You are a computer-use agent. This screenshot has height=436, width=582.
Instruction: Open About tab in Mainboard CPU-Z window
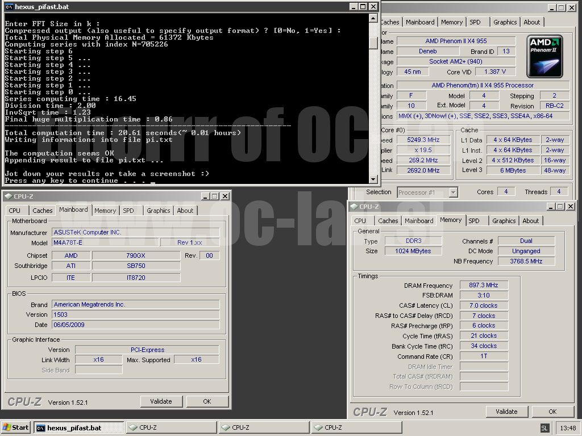click(185, 211)
